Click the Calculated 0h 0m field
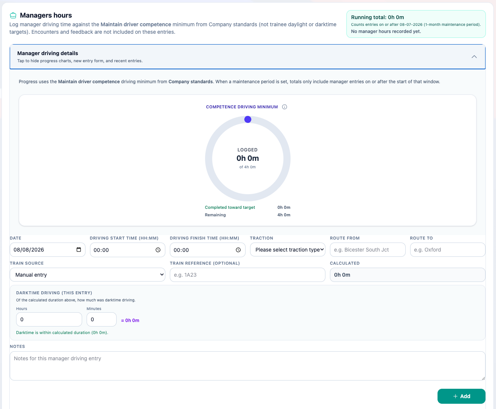Screen dimensions: 496x409 (x=408, y=275)
